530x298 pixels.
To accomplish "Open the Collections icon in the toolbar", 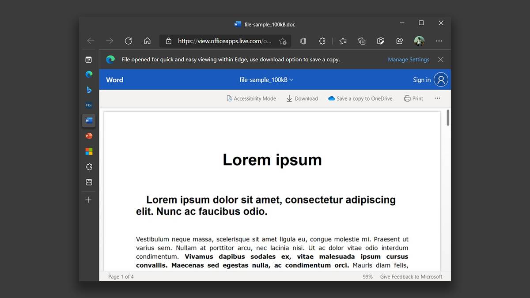I will (362, 41).
